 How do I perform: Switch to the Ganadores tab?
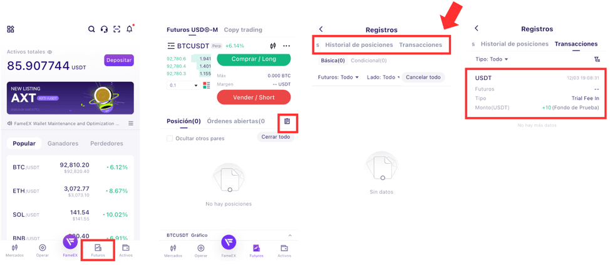pos(63,143)
